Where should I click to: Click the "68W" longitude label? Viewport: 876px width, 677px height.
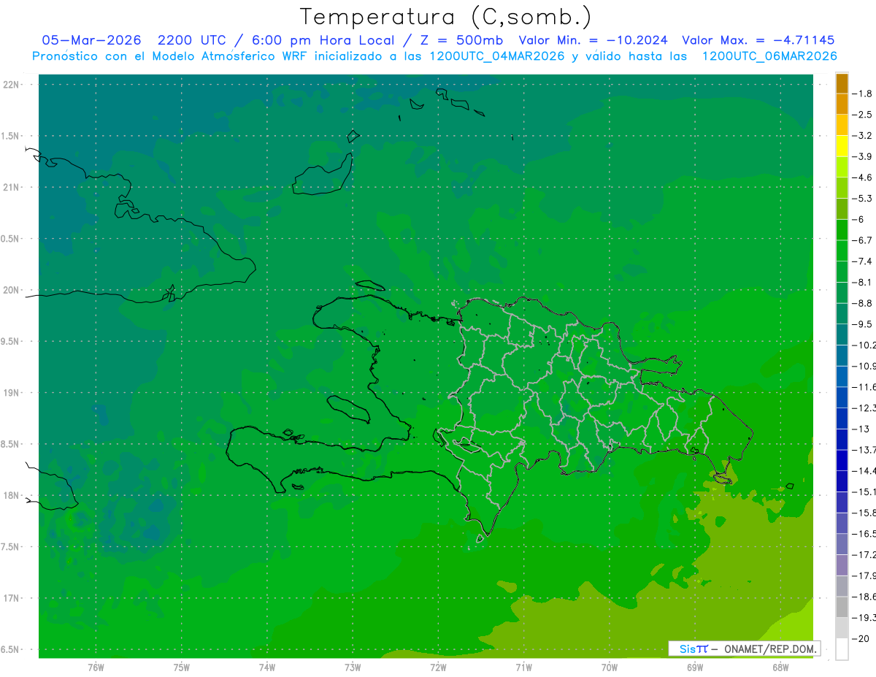780,667
